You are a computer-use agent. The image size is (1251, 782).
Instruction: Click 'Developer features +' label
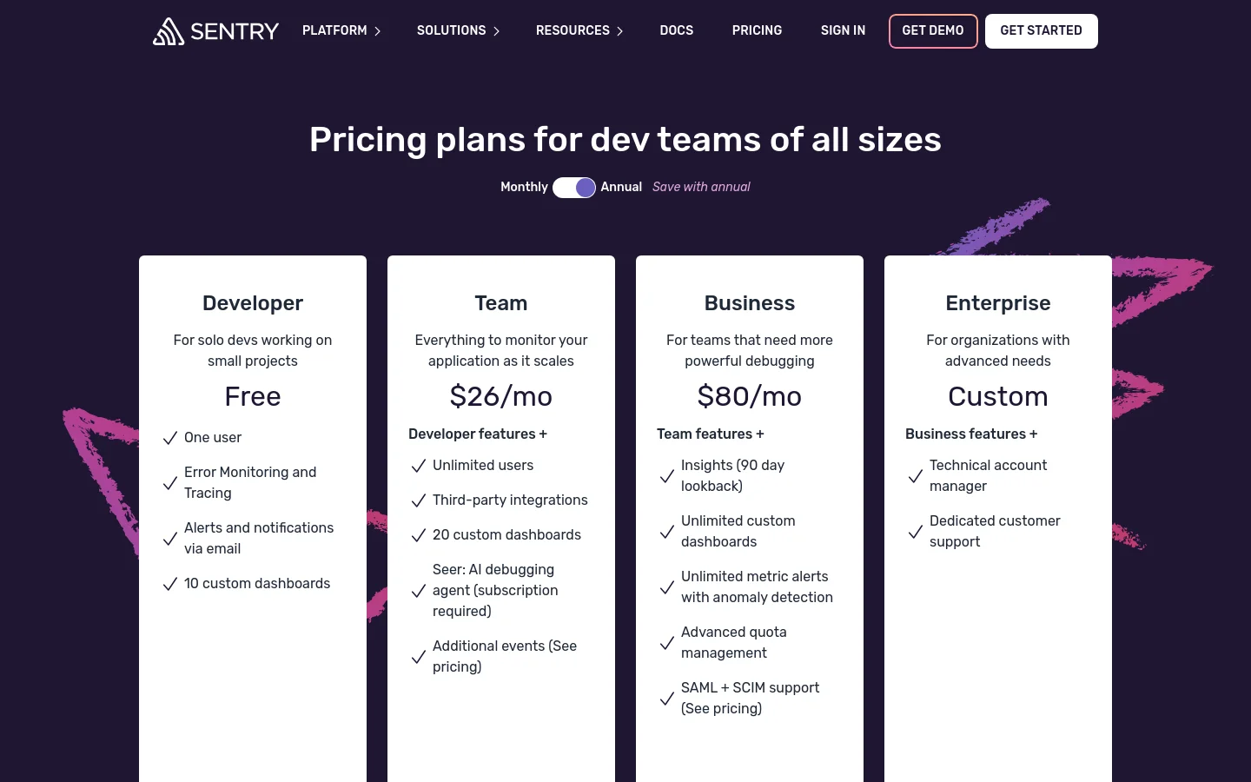pos(478,434)
